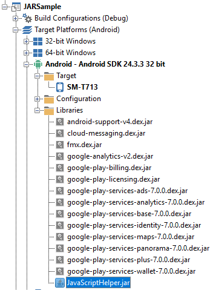Select Target Platforms (Android) label
Image resolution: width=222 pixels, height=290 pixels.
tap(77, 30)
